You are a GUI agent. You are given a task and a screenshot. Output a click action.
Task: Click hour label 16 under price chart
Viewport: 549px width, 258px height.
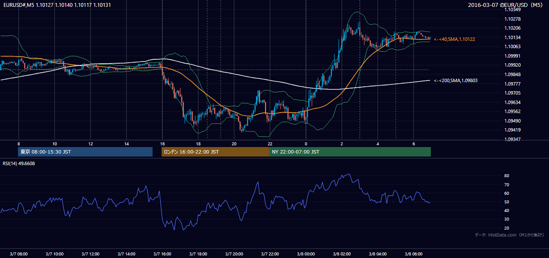click(162, 144)
